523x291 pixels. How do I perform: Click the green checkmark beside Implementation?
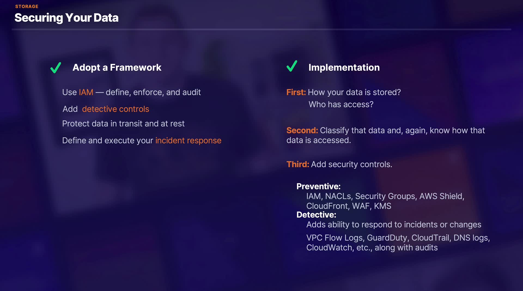pos(292,66)
